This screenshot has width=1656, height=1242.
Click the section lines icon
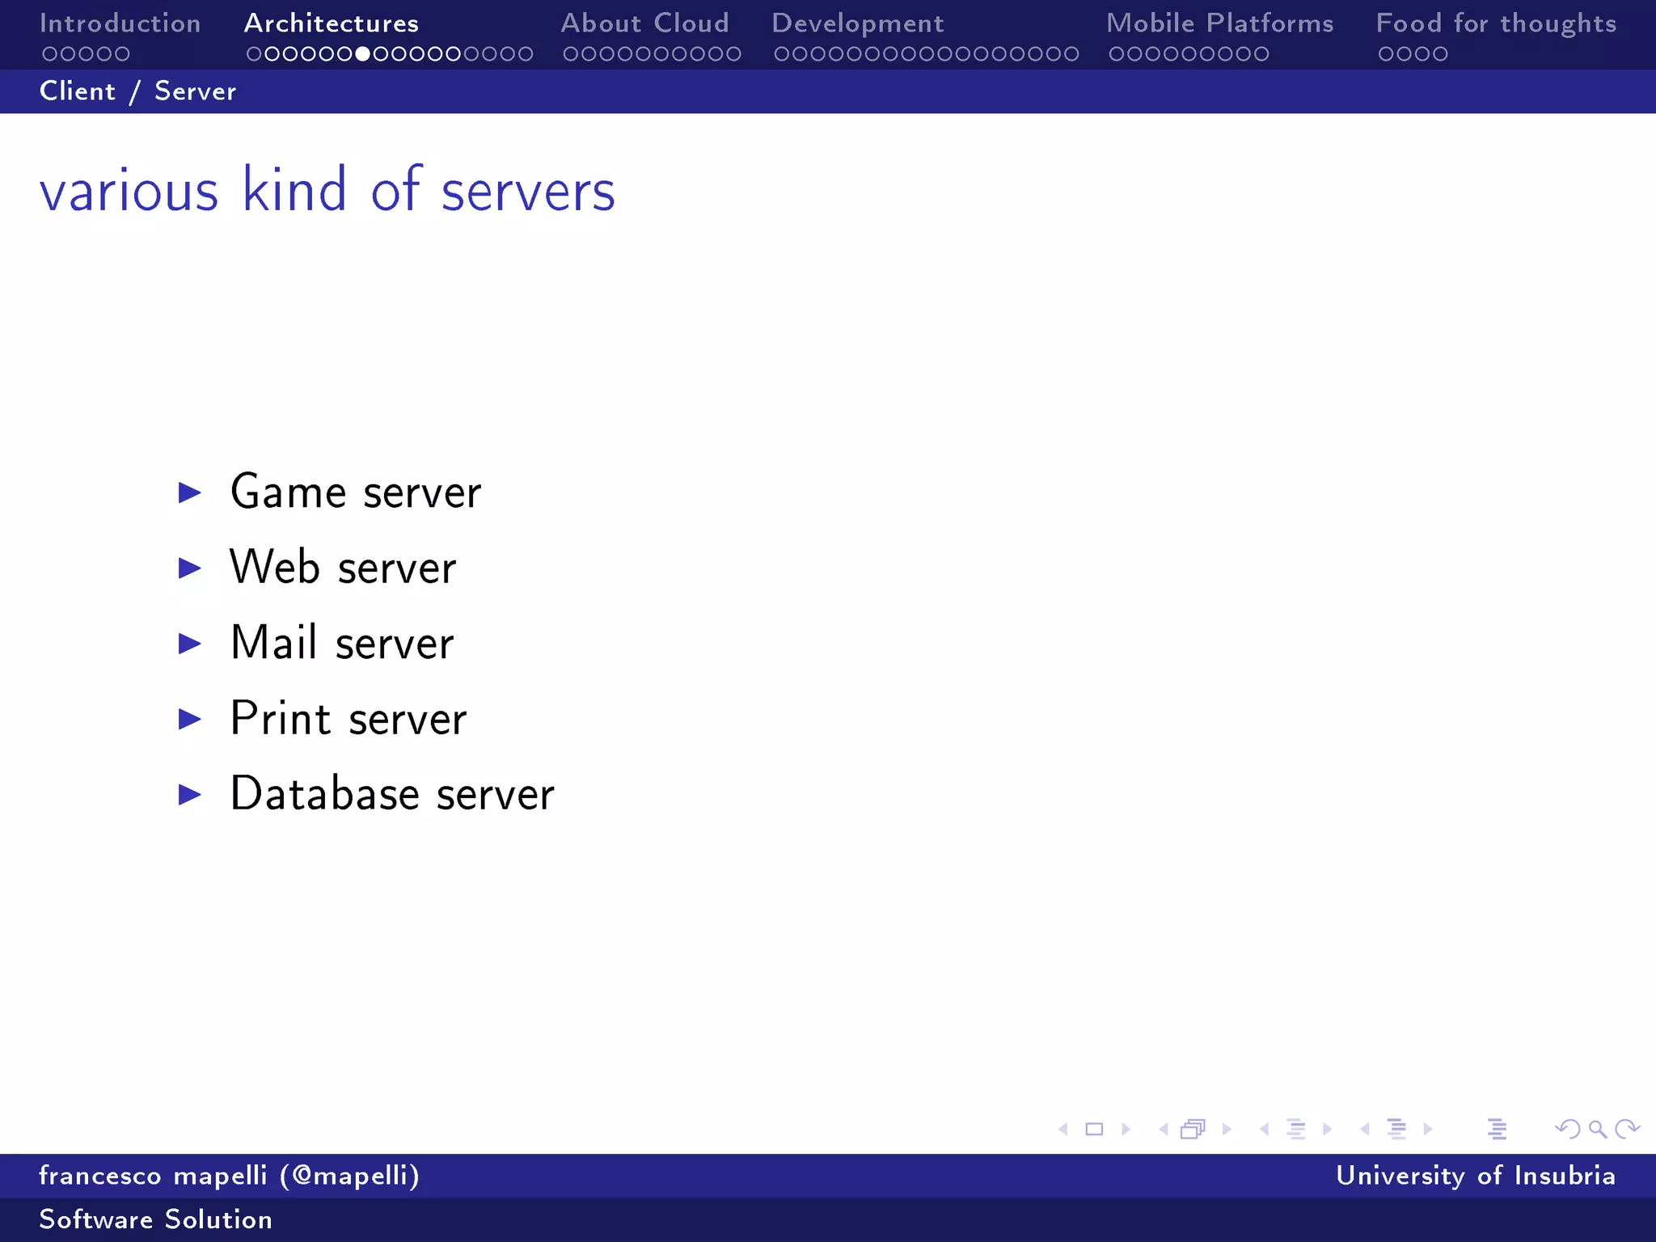pyautogui.click(x=1396, y=1129)
